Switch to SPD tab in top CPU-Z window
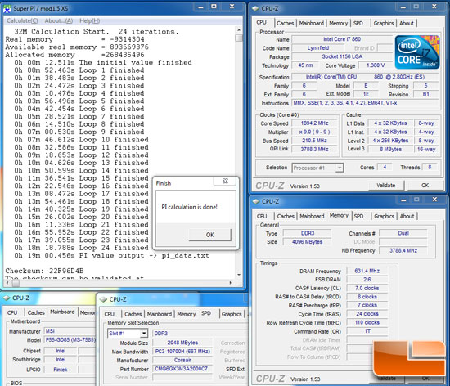 pos(358,23)
